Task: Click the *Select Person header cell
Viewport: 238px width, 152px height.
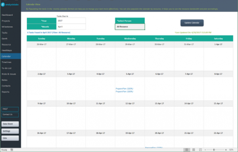Action: pyautogui.click(x=130, y=21)
